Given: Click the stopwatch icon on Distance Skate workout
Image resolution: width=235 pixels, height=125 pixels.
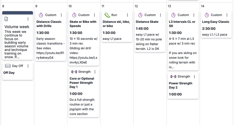Looking at the screenshot, I should (140, 15).
